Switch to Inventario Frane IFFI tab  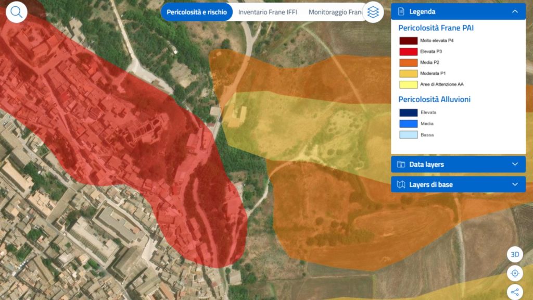coord(268,12)
